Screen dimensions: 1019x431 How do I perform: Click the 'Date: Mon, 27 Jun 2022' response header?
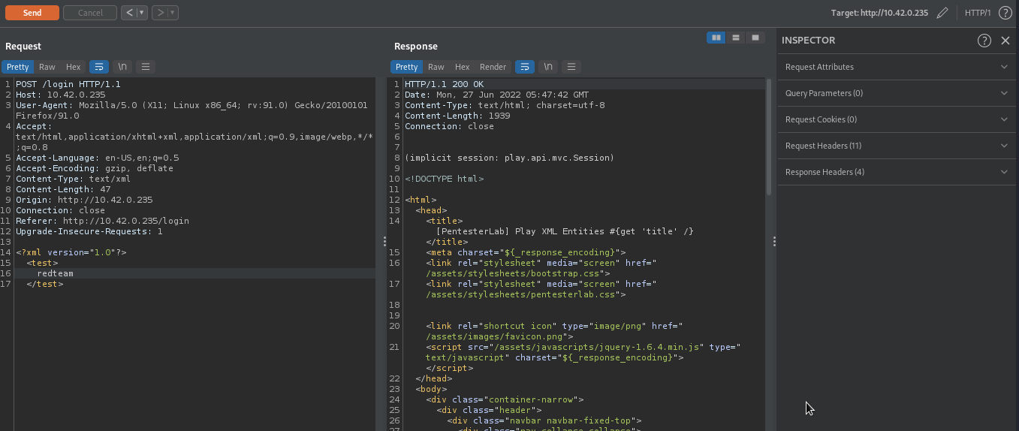(x=497, y=95)
